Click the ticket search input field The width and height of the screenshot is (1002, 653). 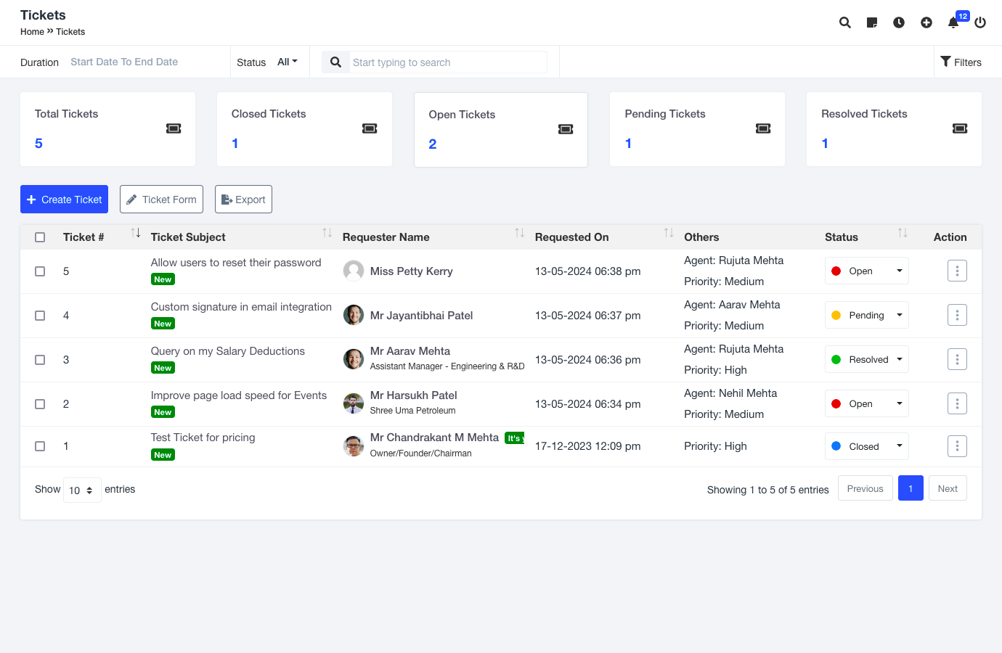(447, 62)
